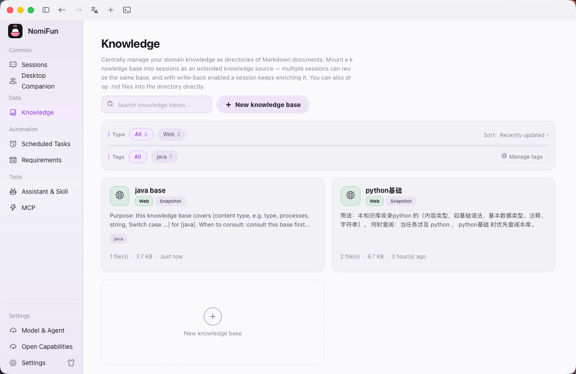Image resolution: width=576 pixels, height=374 pixels.
Task: Open Scheduled Tasks
Action: tap(41, 144)
